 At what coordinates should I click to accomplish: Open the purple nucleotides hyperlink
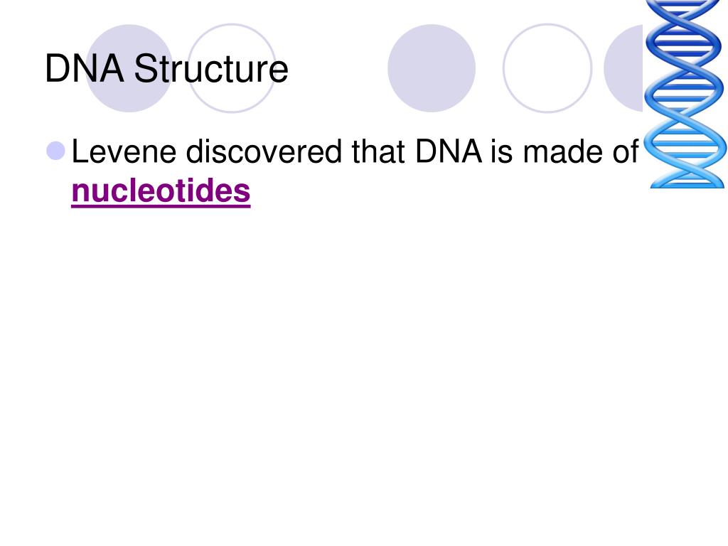[161, 191]
